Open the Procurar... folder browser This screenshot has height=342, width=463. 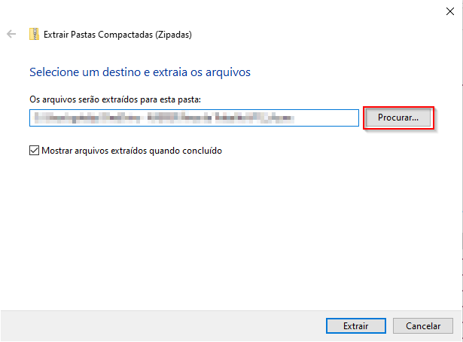398,118
